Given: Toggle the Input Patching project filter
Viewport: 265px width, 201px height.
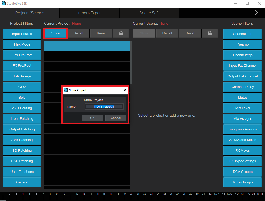Looking at the screenshot, I should (x=22, y=119).
